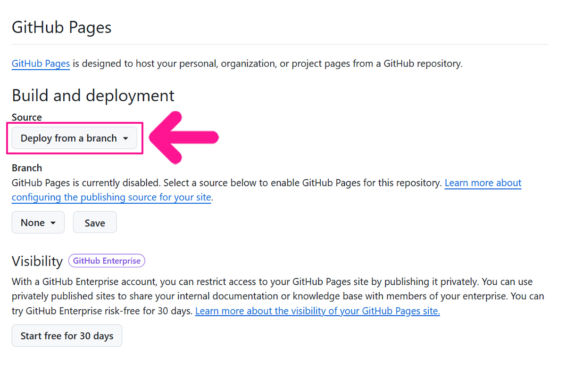The image size is (566, 369).
Task: Save the GitHub Pages source settings
Action: (94, 222)
